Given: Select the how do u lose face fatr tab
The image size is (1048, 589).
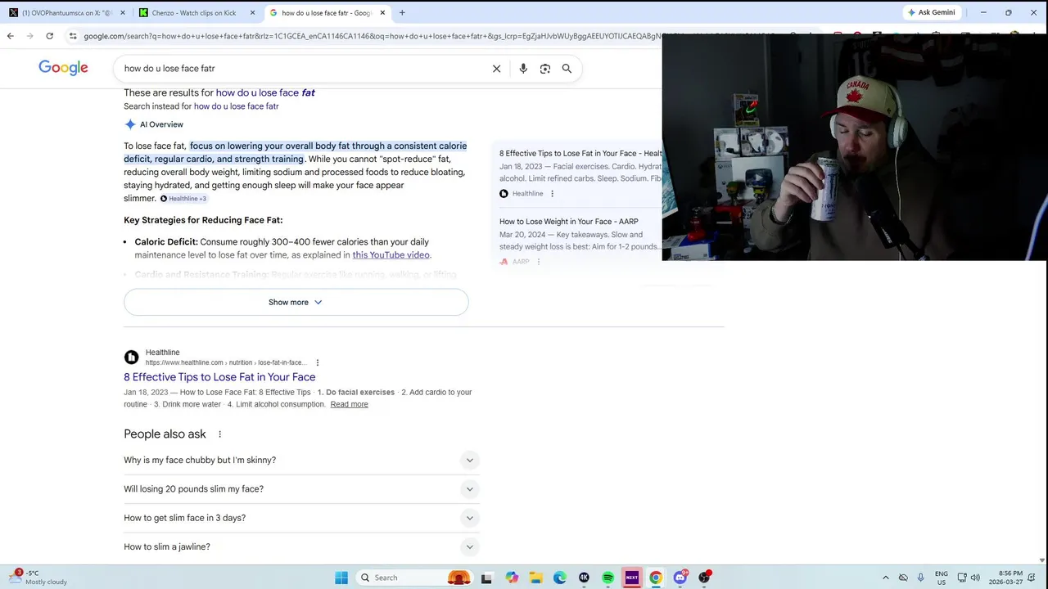Looking at the screenshot, I should click(327, 13).
